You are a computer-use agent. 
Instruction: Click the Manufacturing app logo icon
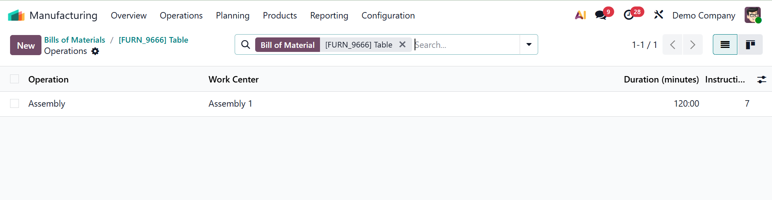[x=16, y=16]
